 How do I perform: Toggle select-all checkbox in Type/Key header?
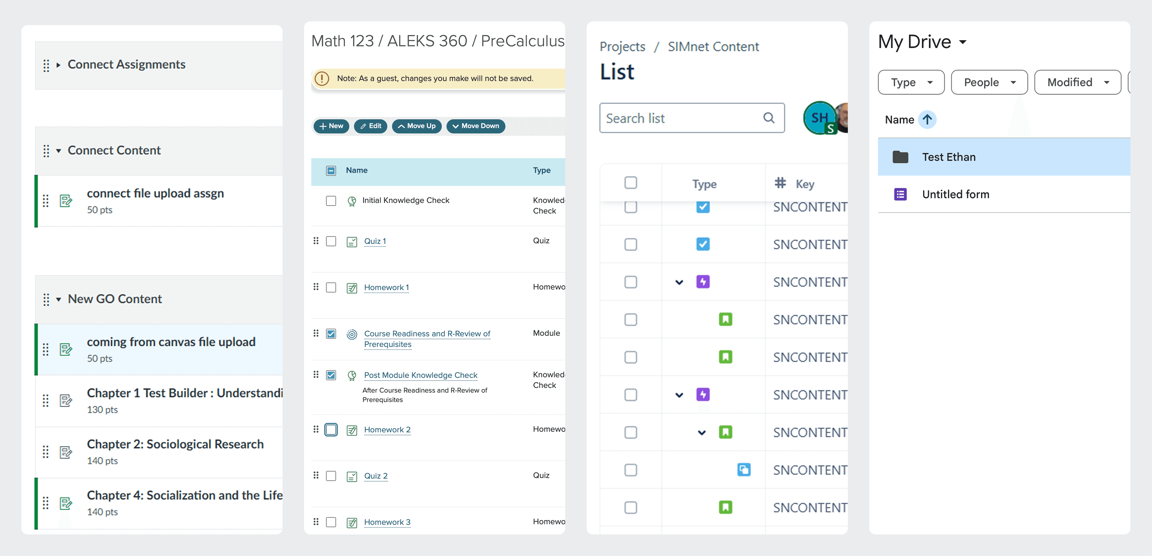pos(631,182)
